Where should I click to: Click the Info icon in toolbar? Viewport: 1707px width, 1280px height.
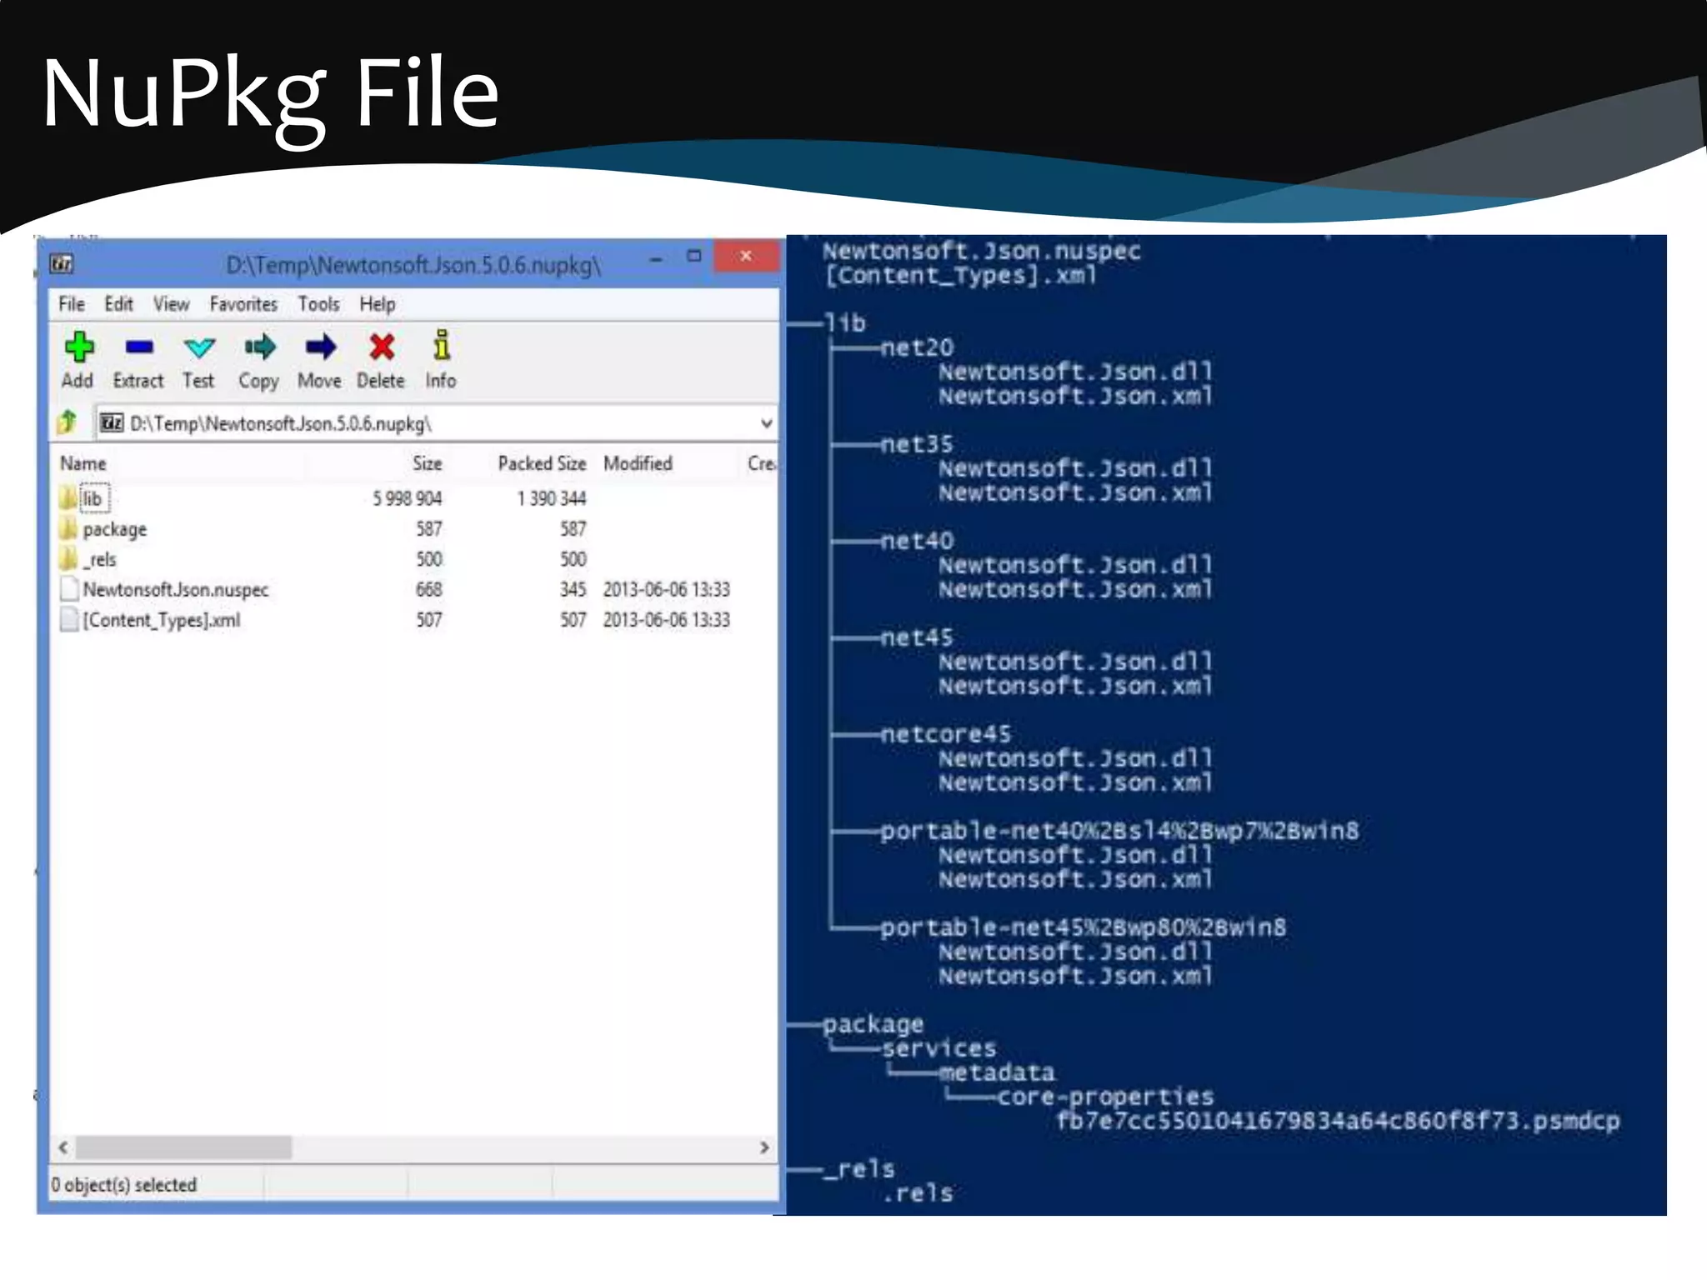442,345
